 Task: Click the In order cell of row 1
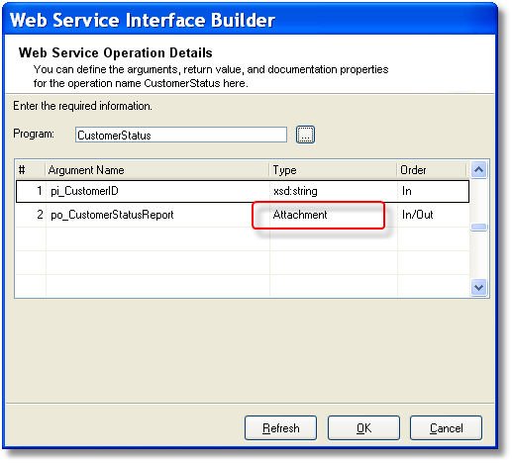pyautogui.click(x=433, y=191)
